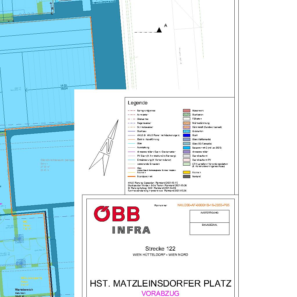This screenshot has width=297, height=297.
Task: Click the upper circular fan symbol near WC
Action: 20,239
